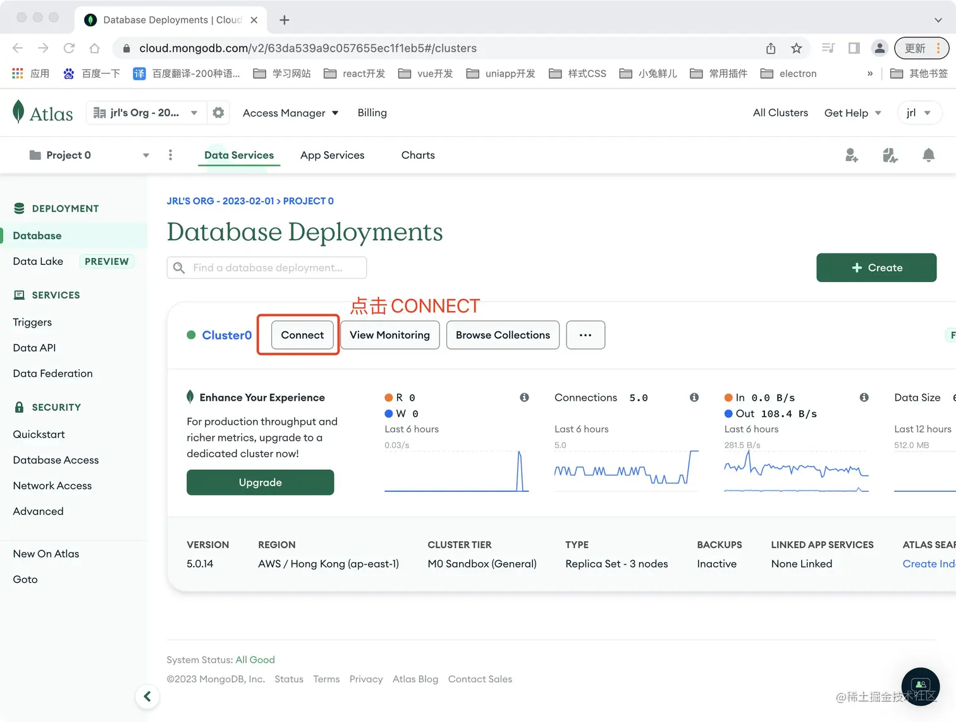Switch to the Charts tab
956x722 pixels.
(x=418, y=155)
